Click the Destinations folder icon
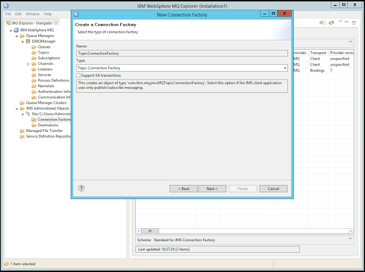Screen dimensions: 365x272 pyautogui.click(x=34, y=125)
